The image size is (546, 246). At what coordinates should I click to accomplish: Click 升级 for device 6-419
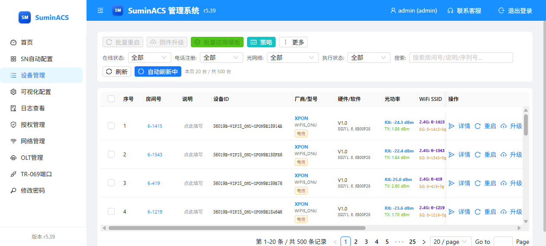[511, 183]
